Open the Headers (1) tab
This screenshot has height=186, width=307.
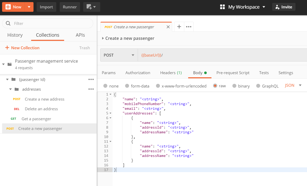[x=171, y=73]
